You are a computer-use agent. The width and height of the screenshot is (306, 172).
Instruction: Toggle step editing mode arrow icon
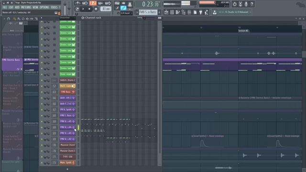tap(123, 3)
